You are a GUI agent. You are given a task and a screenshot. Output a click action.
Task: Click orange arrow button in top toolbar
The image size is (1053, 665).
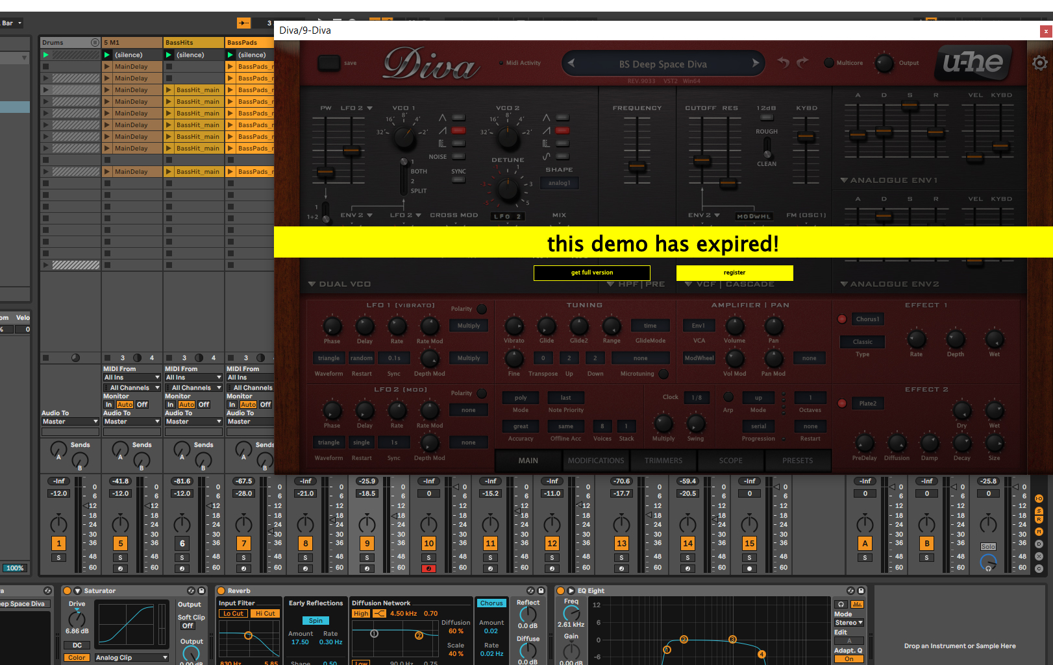243,23
